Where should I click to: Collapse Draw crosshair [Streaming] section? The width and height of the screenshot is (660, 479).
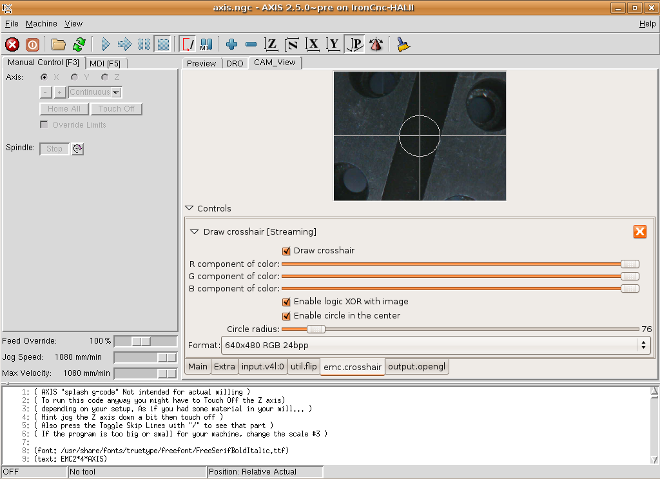[194, 231]
